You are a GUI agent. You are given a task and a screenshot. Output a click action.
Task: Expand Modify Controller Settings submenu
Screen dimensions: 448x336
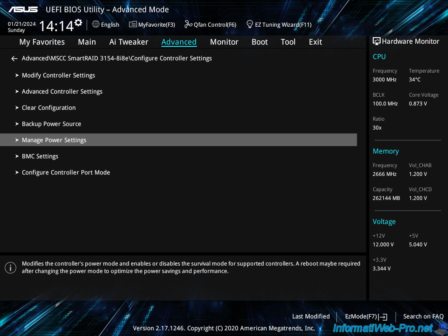click(x=58, y=75)
